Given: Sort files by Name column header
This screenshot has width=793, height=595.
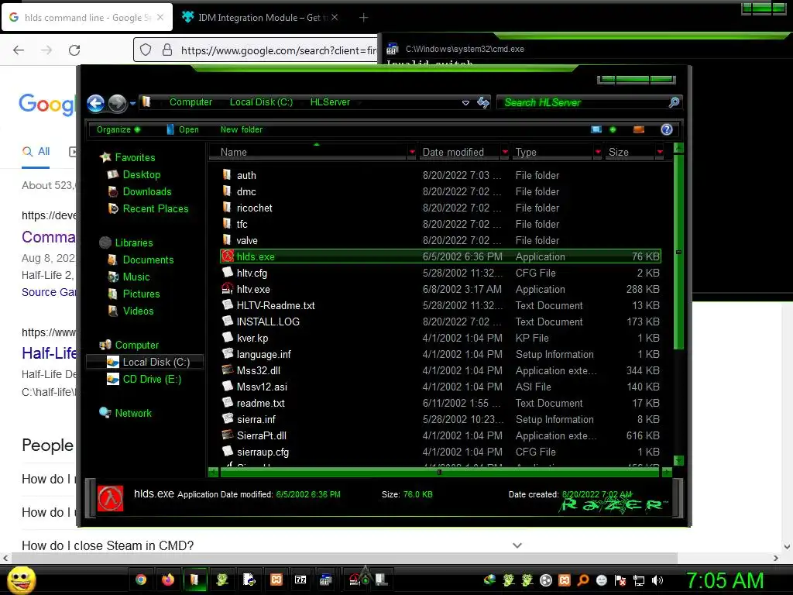Looking at the screenshot, I should [308, 153].
